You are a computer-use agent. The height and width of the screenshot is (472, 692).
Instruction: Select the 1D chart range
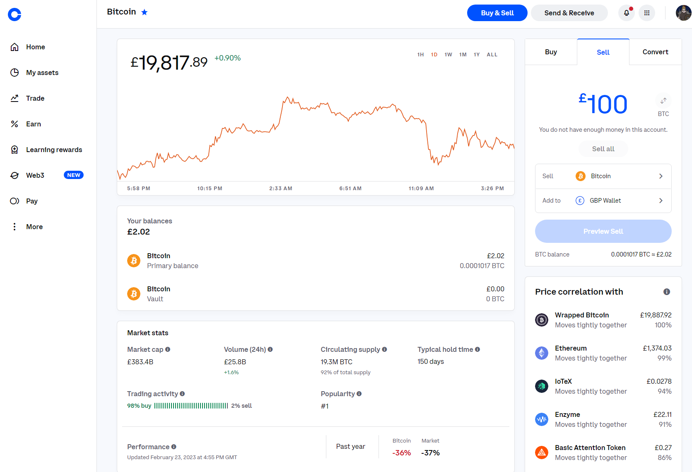point(434,55)
